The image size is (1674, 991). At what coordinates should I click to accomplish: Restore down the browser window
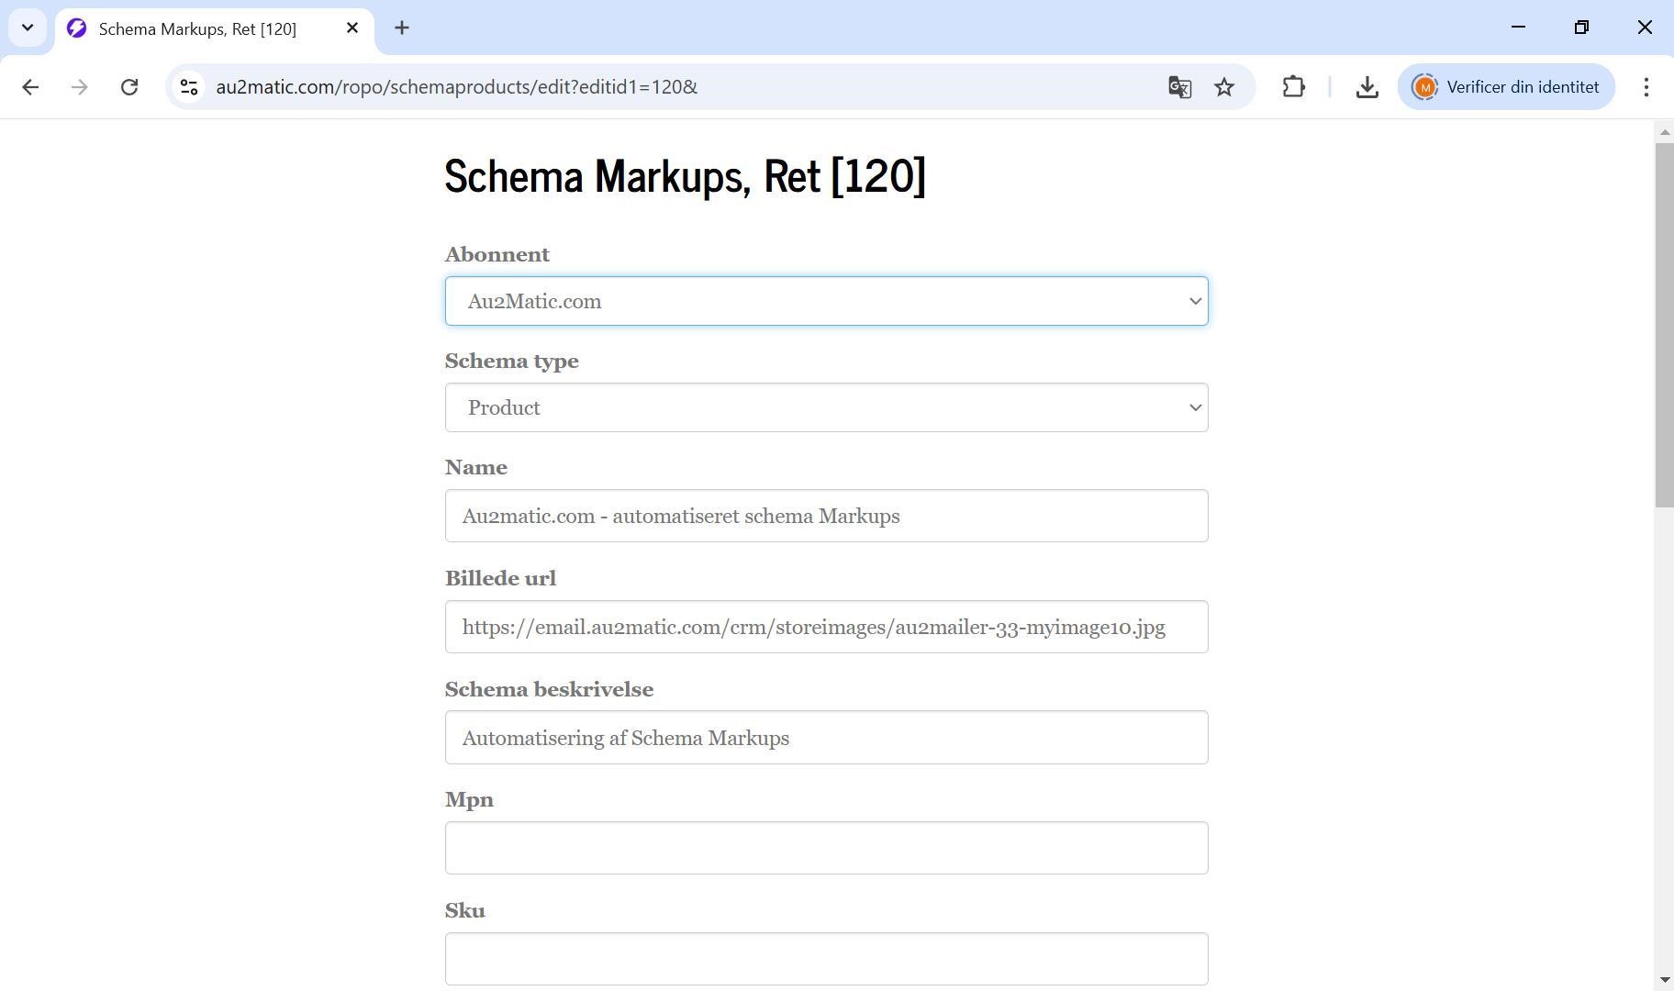(x=1581, y=28)
